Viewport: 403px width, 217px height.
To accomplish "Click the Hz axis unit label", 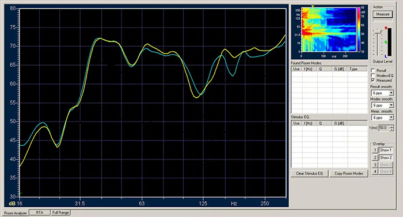I will [234, 204].
